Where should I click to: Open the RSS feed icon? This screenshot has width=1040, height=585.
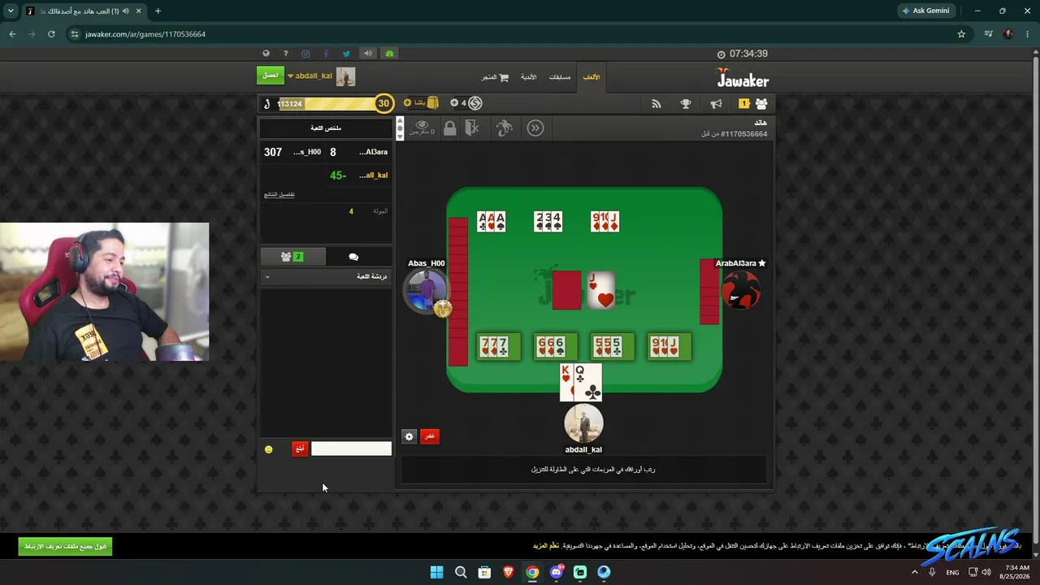[x=656, y=104]
